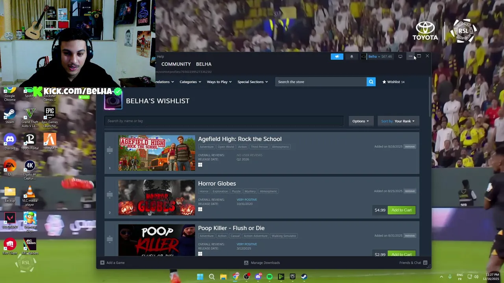The width and height of the screenshot is (504, 283).
Task: Open Epic Games Launcher desktop shortcut
Action: (x=50, y=118)
